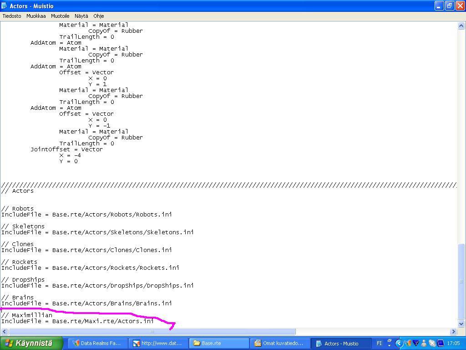
Task: Click the vertical scrollbar up arrow
Action: pos(461,26)
